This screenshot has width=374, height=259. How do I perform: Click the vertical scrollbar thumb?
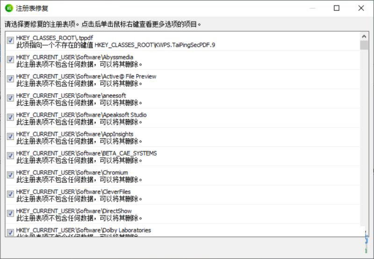pyautogui.click(x=364, y=45)
